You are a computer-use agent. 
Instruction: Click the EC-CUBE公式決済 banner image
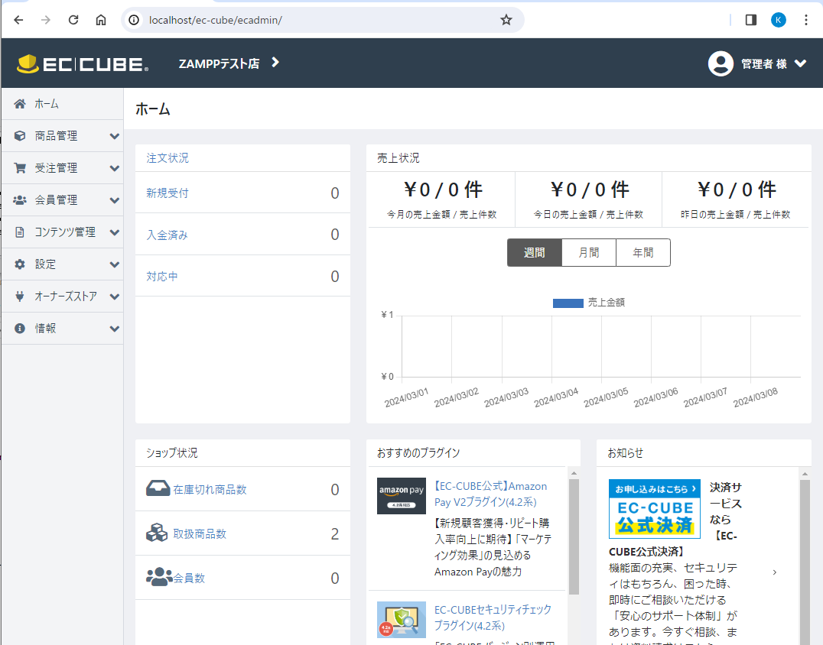click(x=654, y=509)
